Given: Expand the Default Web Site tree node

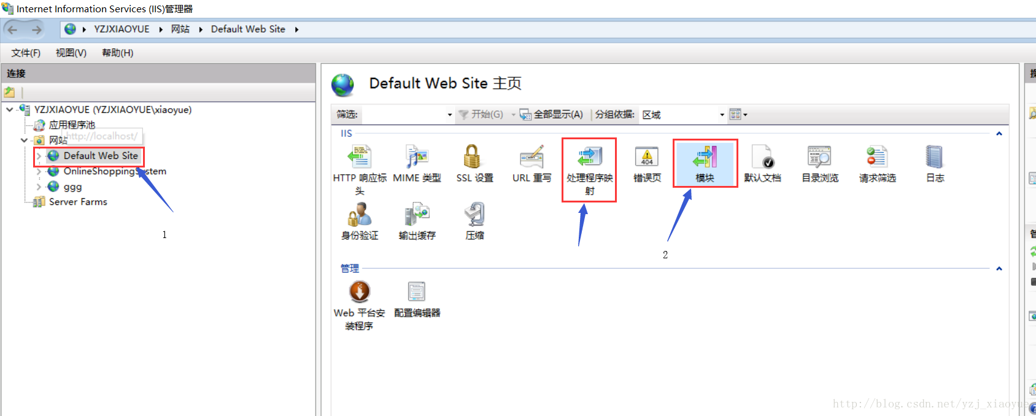Looking at the screenshot, I should pyautogui.click(x=39, y=156).
